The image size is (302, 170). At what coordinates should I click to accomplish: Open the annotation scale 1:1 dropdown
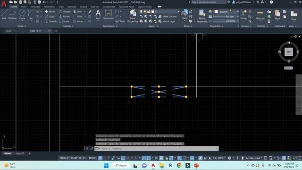[x=219, y=158]
